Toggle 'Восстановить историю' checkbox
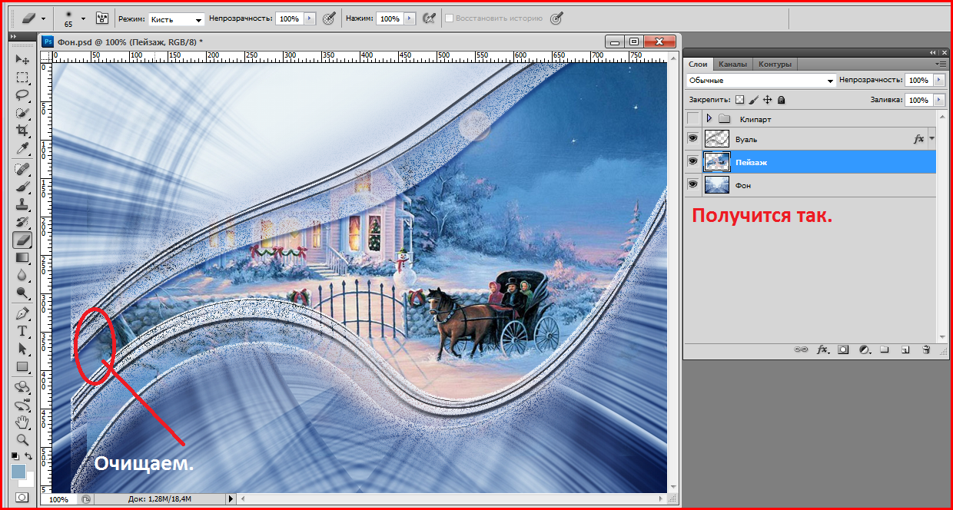The image size is (953, 510). click(449, 18)
